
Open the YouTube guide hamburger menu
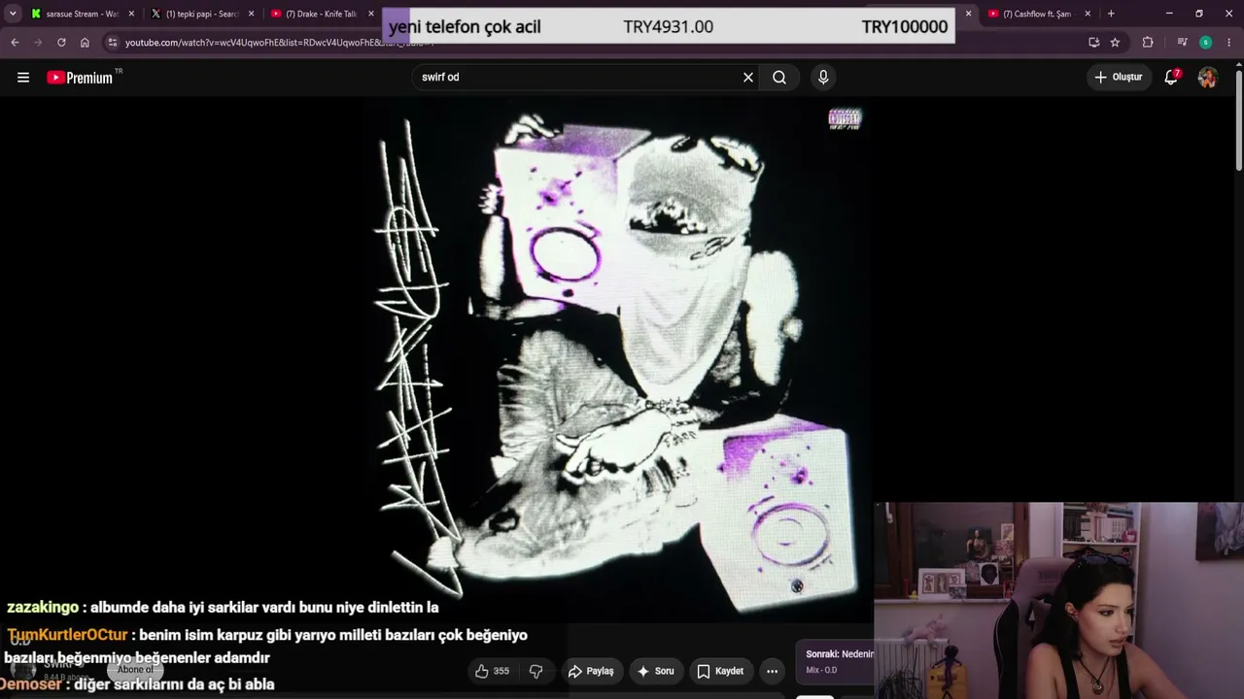click(x=23, y=78)
